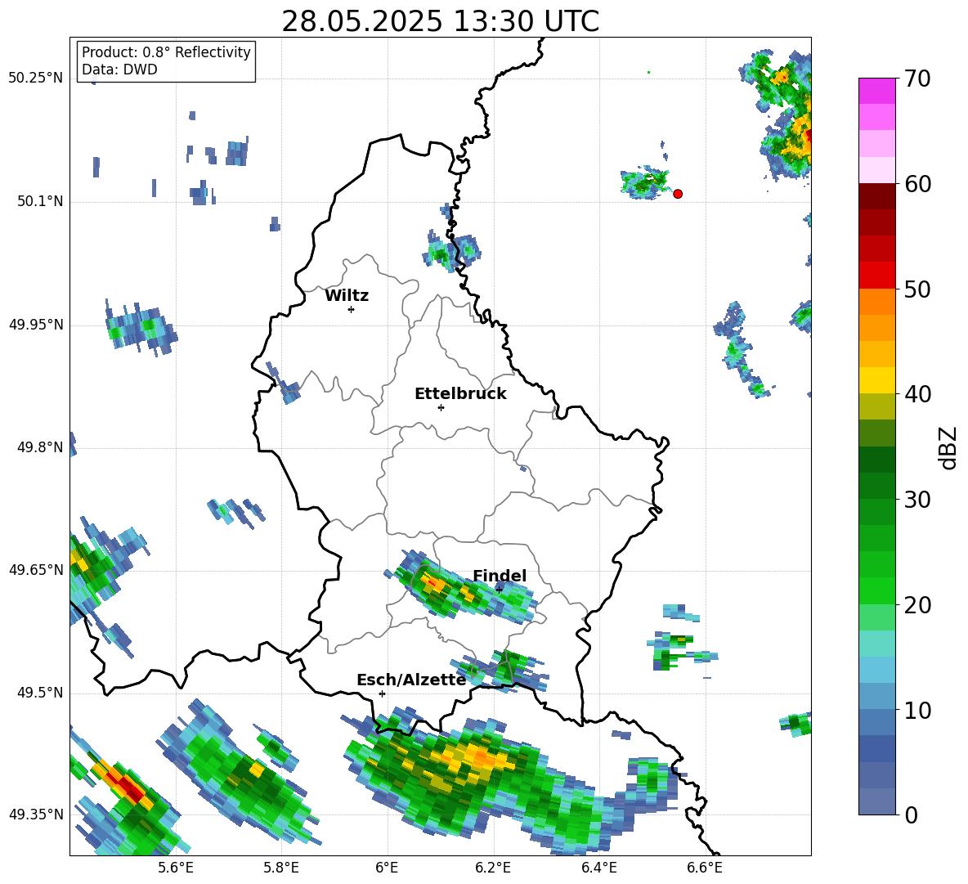Screen dimensions: 968x884
Task: Select the Esch/Alzette city label
Action: [411, 680]
